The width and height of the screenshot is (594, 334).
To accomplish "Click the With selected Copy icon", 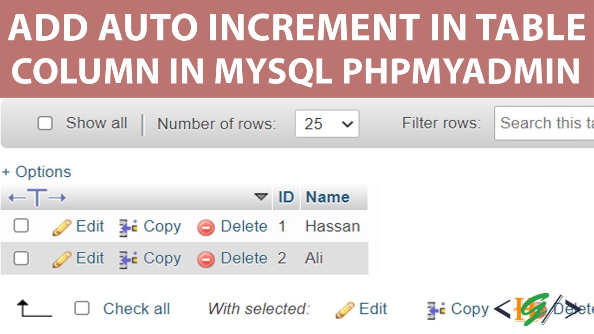I will pyautogui.click(x=436, y=310).
